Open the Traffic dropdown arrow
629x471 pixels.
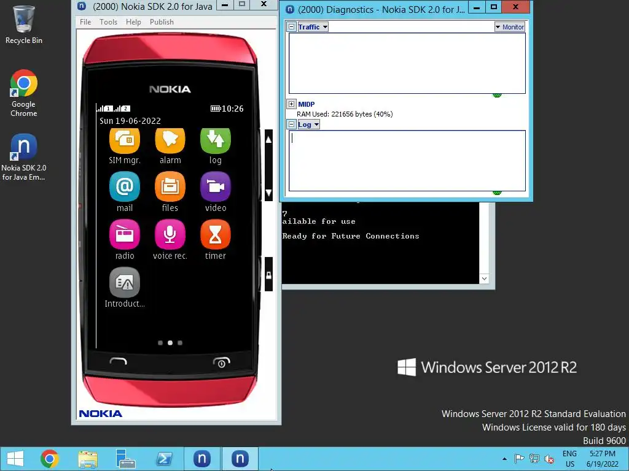pyautogui.click(x=325, y=27)
